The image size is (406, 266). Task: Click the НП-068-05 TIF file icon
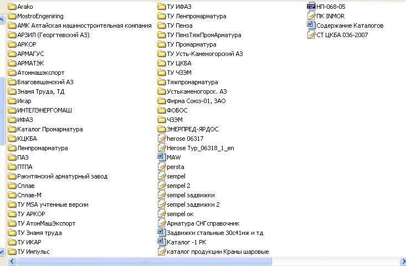pos(311,7)
